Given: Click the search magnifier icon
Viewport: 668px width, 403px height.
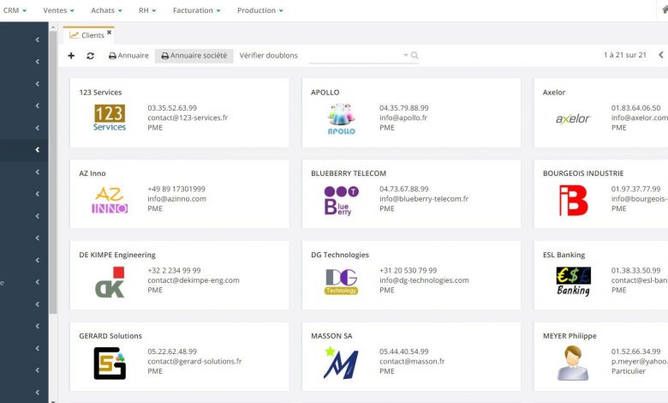Looking at the screenshot, I should (x=415, y=56).
